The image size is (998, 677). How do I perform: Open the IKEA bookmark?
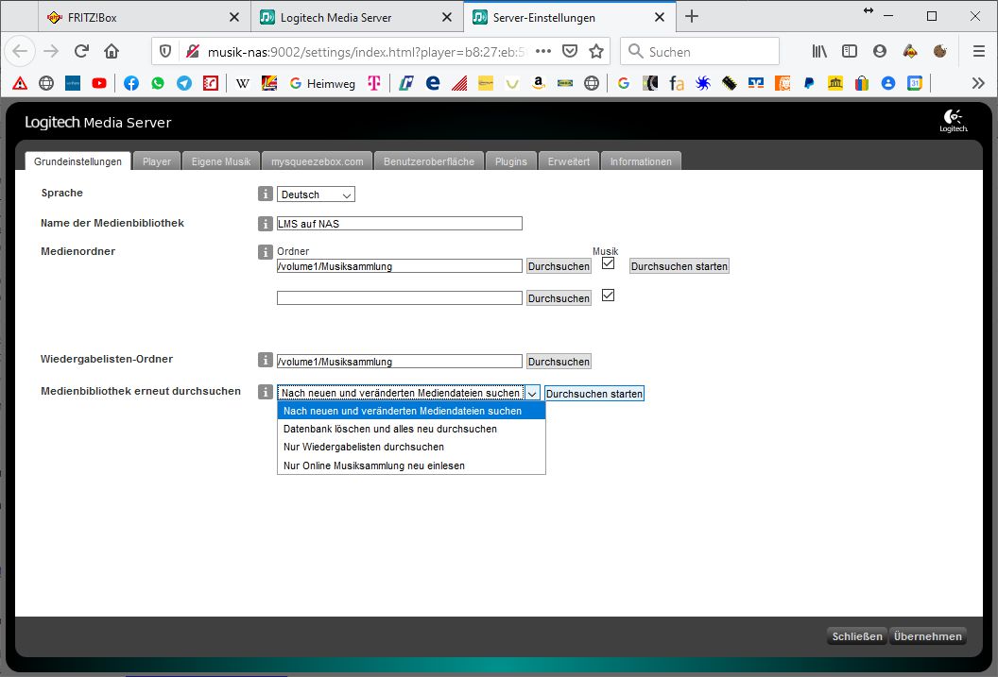[x=565, y=83]
